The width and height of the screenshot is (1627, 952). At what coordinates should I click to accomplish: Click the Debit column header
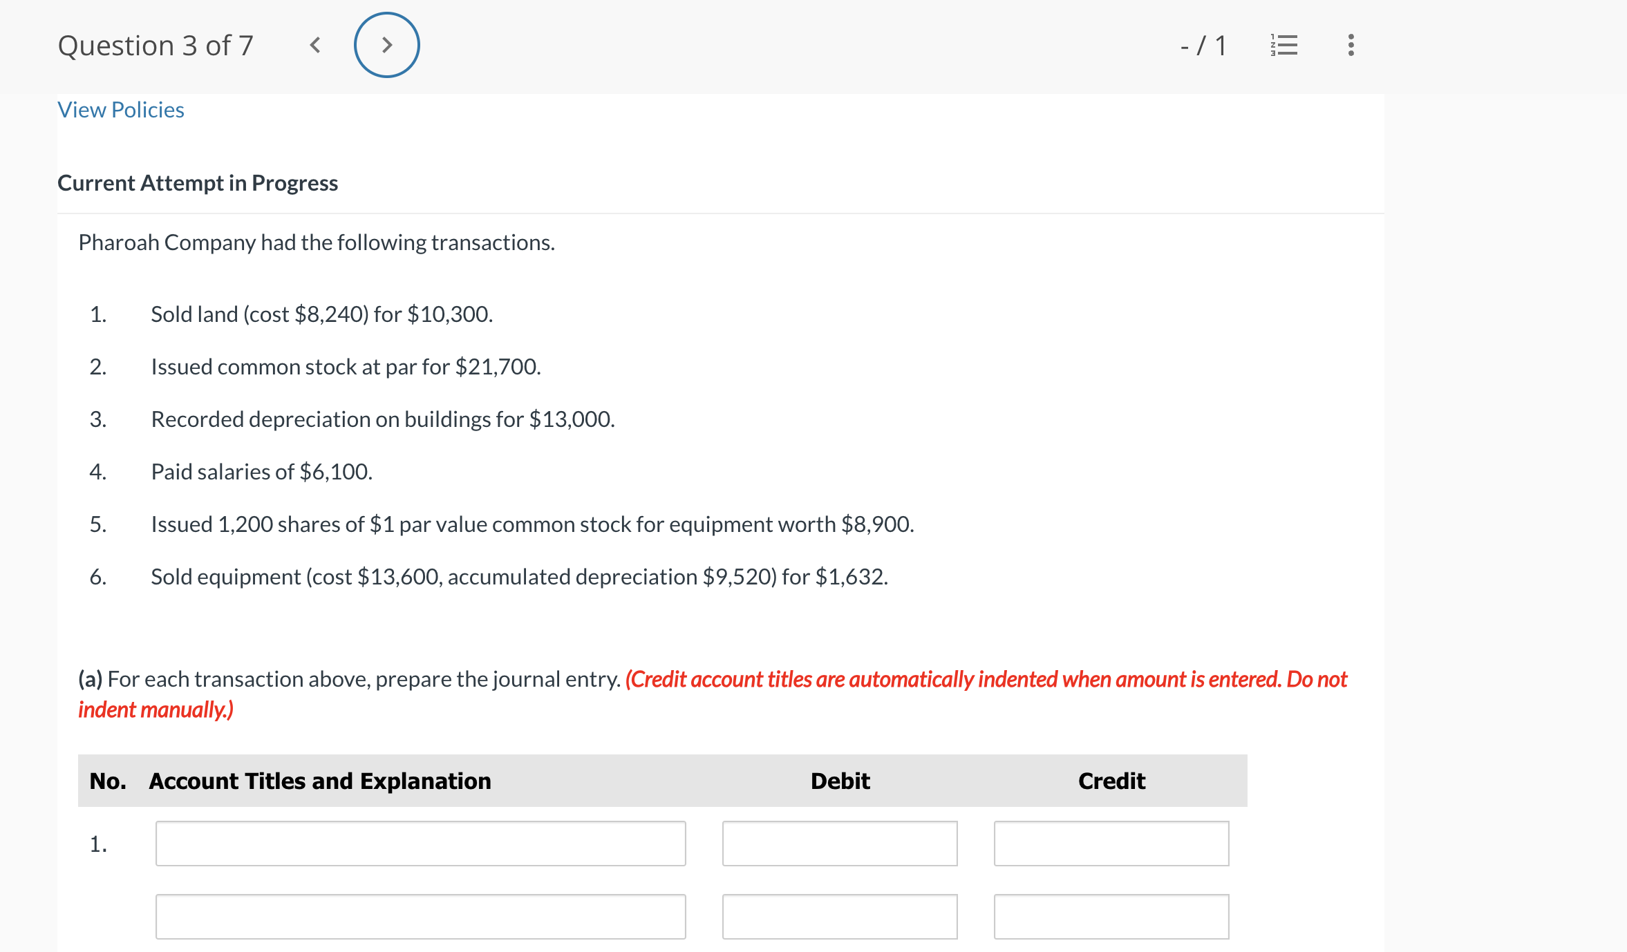click(x=840, y=781)
